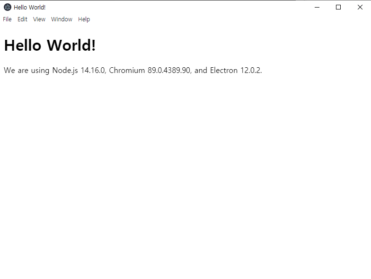Click the Node.js version sentence
The height and width of the screenshot is (279, 371).
(132, 70)
